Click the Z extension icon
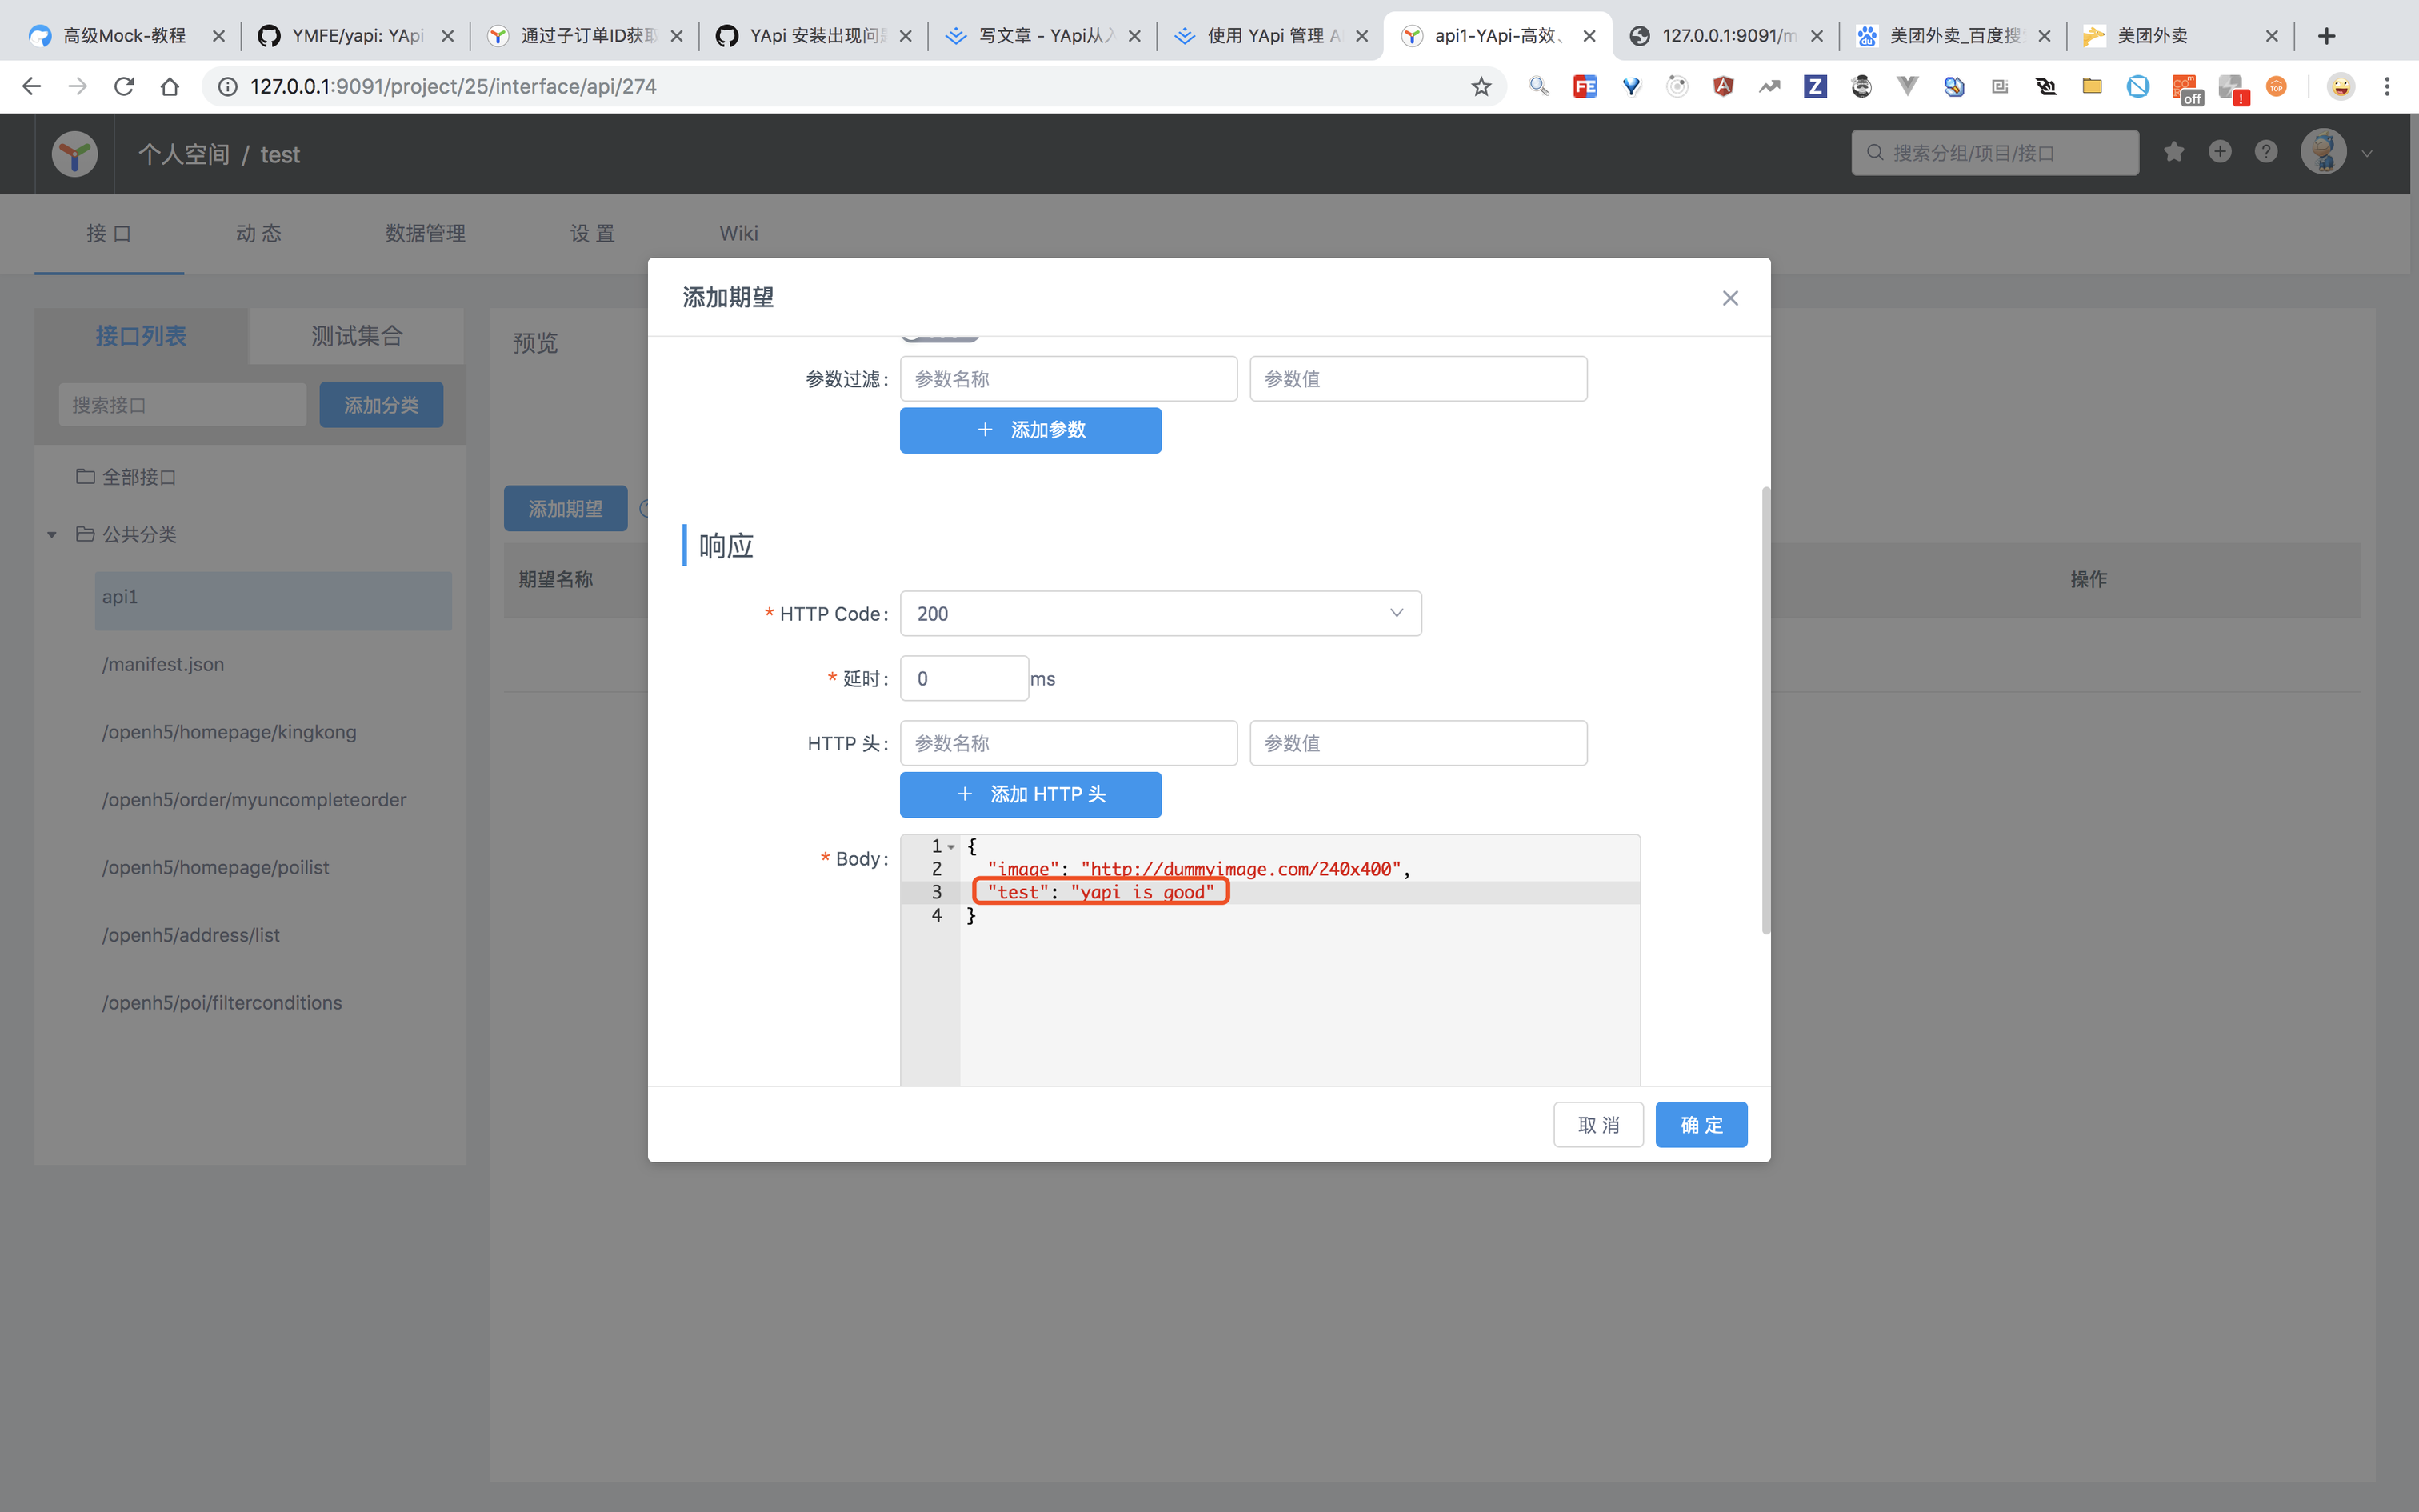The image size is (2419, 1512). coord(1815,87)
